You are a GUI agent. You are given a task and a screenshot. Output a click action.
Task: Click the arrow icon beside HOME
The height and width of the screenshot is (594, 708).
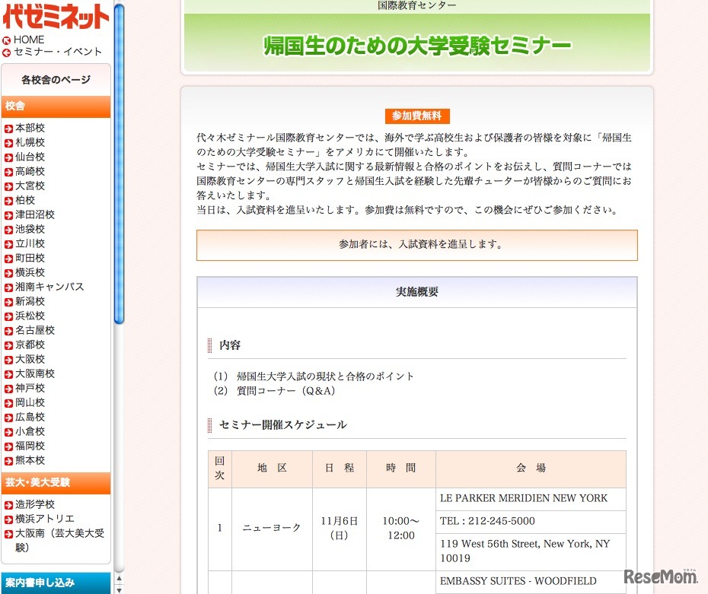coord(7,40)
